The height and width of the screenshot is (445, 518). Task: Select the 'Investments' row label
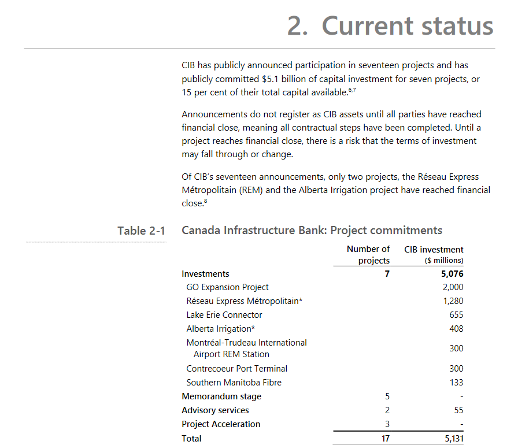(205, 274)
